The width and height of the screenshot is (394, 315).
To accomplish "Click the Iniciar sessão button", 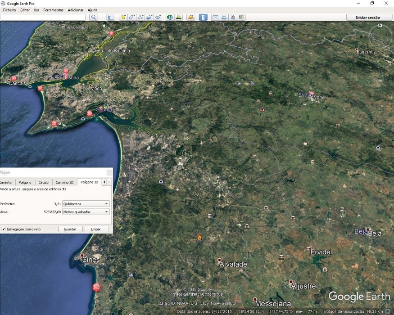I will point(367,18).
